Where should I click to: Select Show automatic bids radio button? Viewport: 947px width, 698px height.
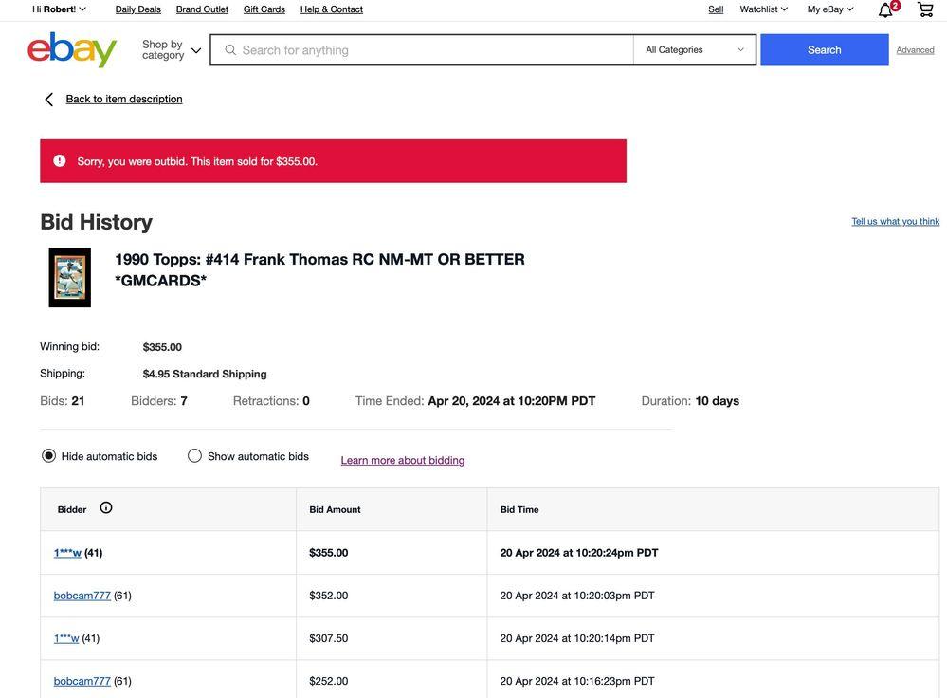[x=194, y=455]
